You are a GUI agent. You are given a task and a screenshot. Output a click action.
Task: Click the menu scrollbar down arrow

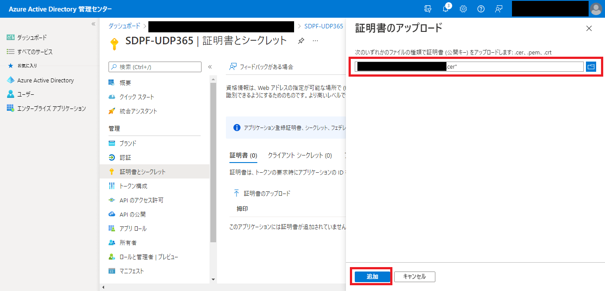point(213,279)
